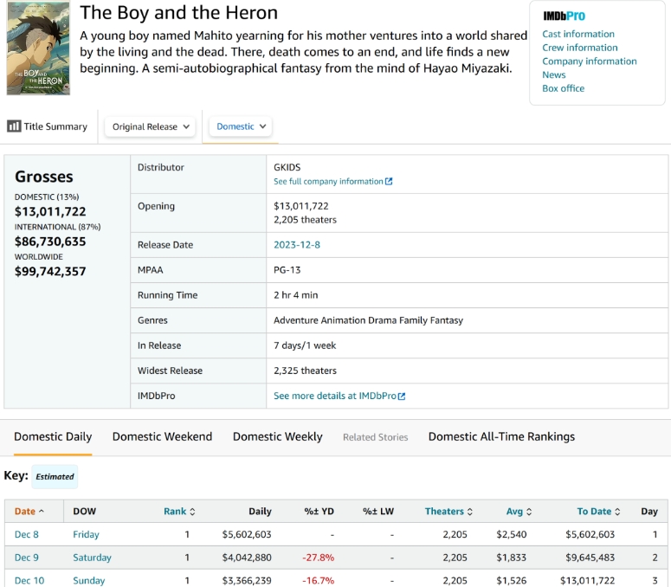Screen dimensions: 671x587
Task: Click the Title Summary bar chart icon
Action: [14, 126]
